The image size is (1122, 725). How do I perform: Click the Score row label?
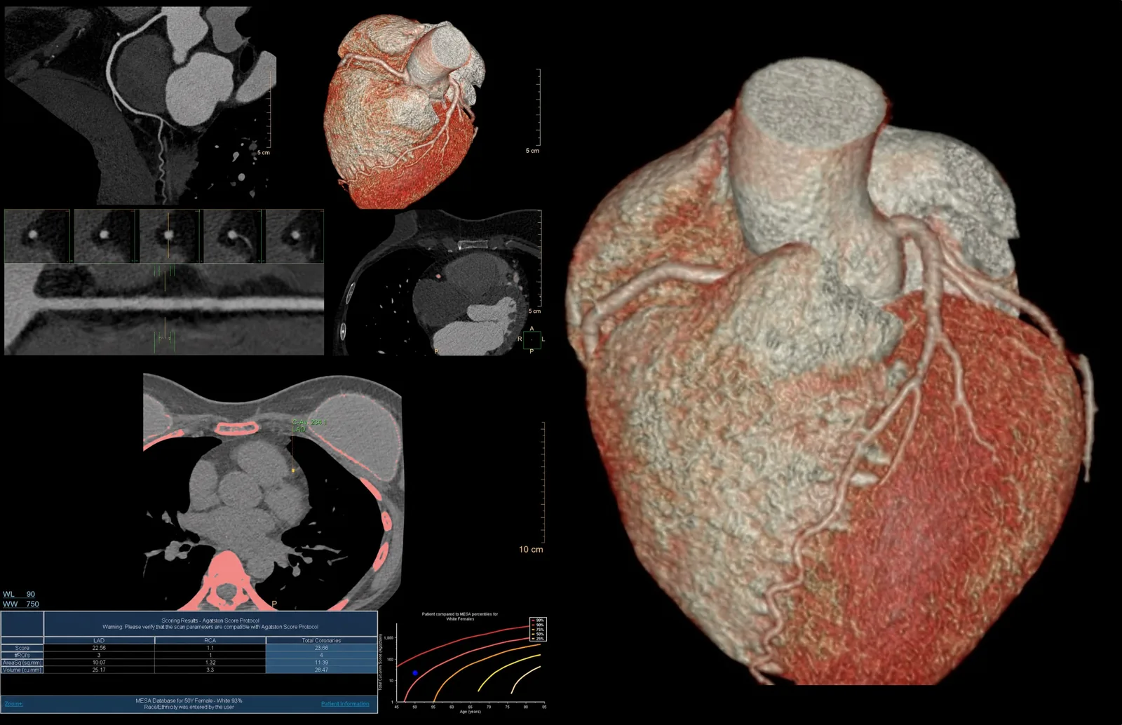click(22, 648)
